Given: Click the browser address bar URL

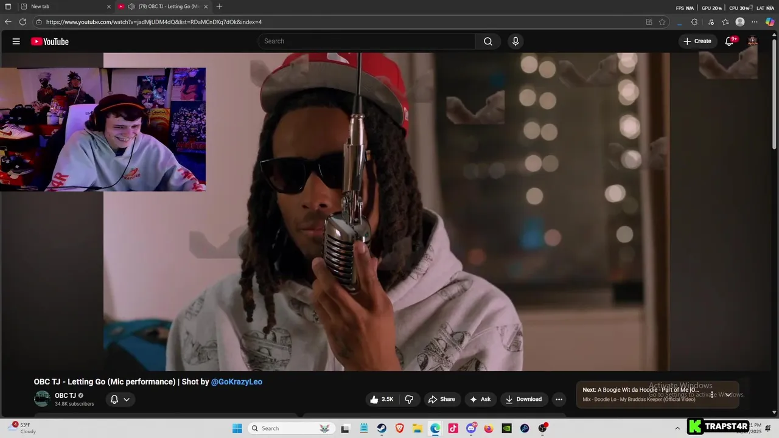Looking at the screenshot, I should (x=154, y=22).
